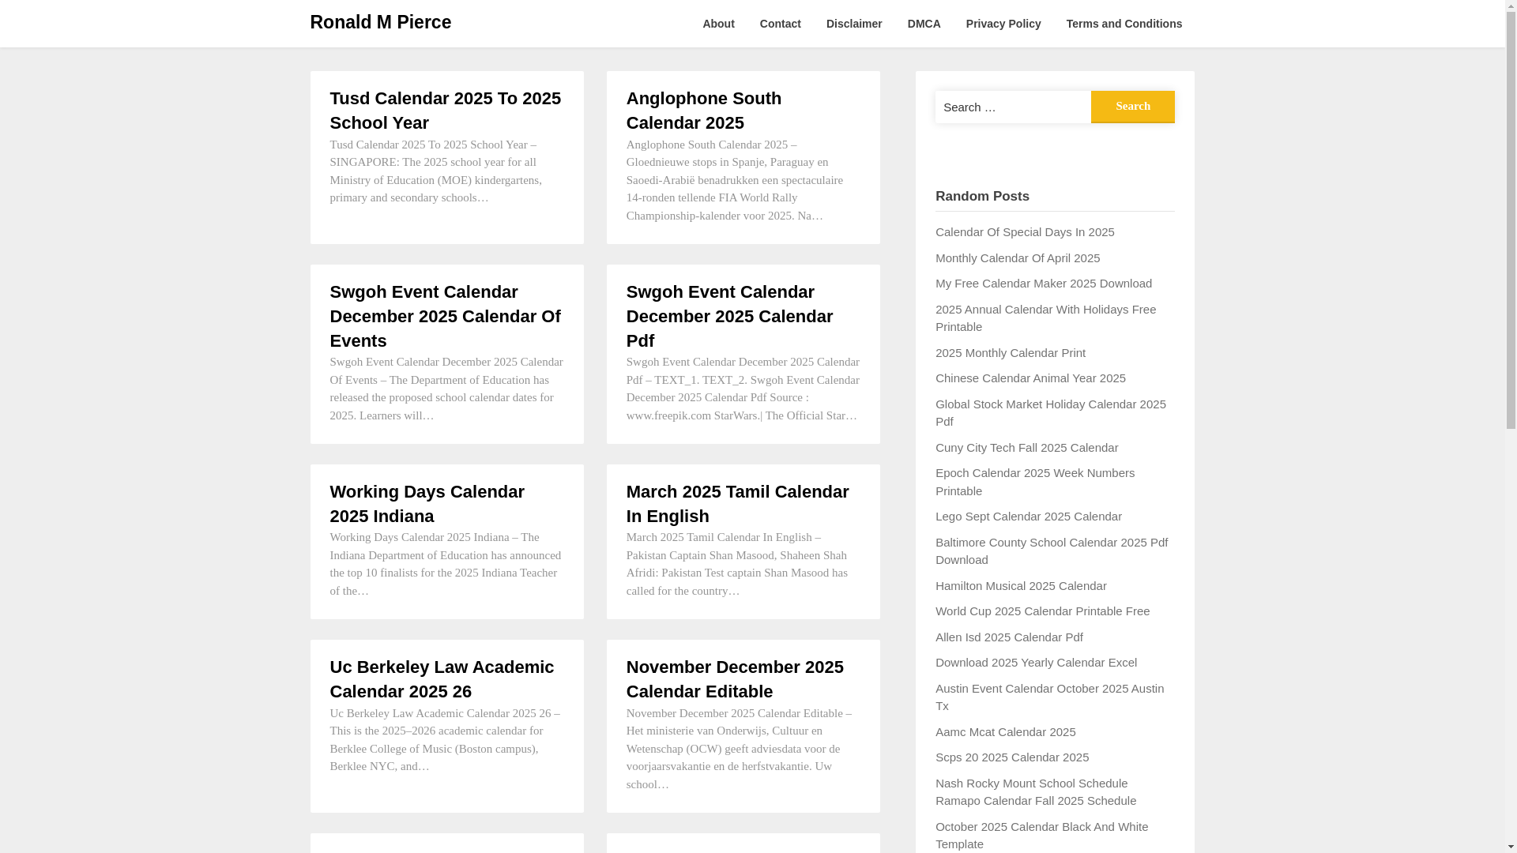This screenshot has height=853, width=1517.
Task: Open Nash Rocky Mount School Schedule link
Action: pyautogui.click(x=1036, y=792)
